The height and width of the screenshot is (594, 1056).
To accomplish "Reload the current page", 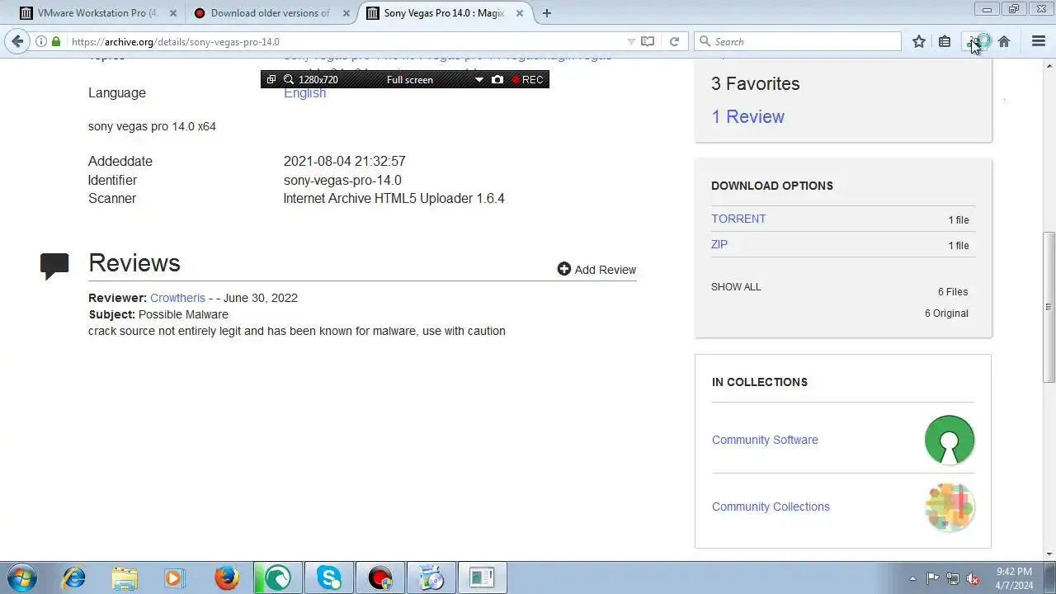I will (x=674, y=41).
